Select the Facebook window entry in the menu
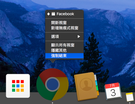 [x=64, y=14]
